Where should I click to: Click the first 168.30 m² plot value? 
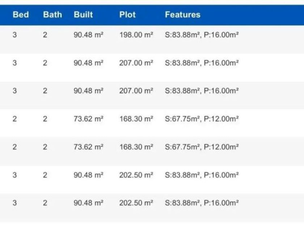(x=136, y=119)
